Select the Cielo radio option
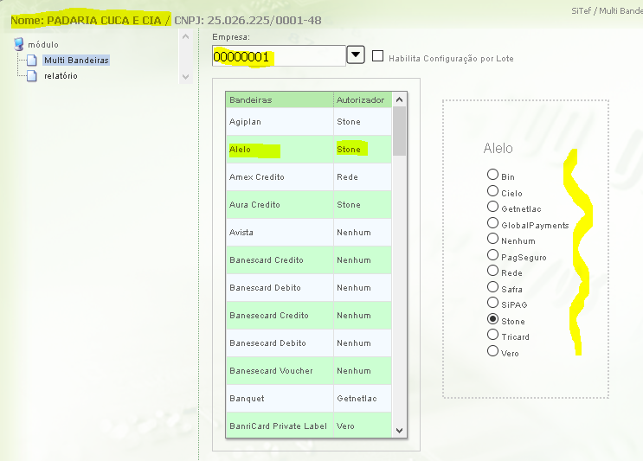The image size is (643, 461). (492, 191)
